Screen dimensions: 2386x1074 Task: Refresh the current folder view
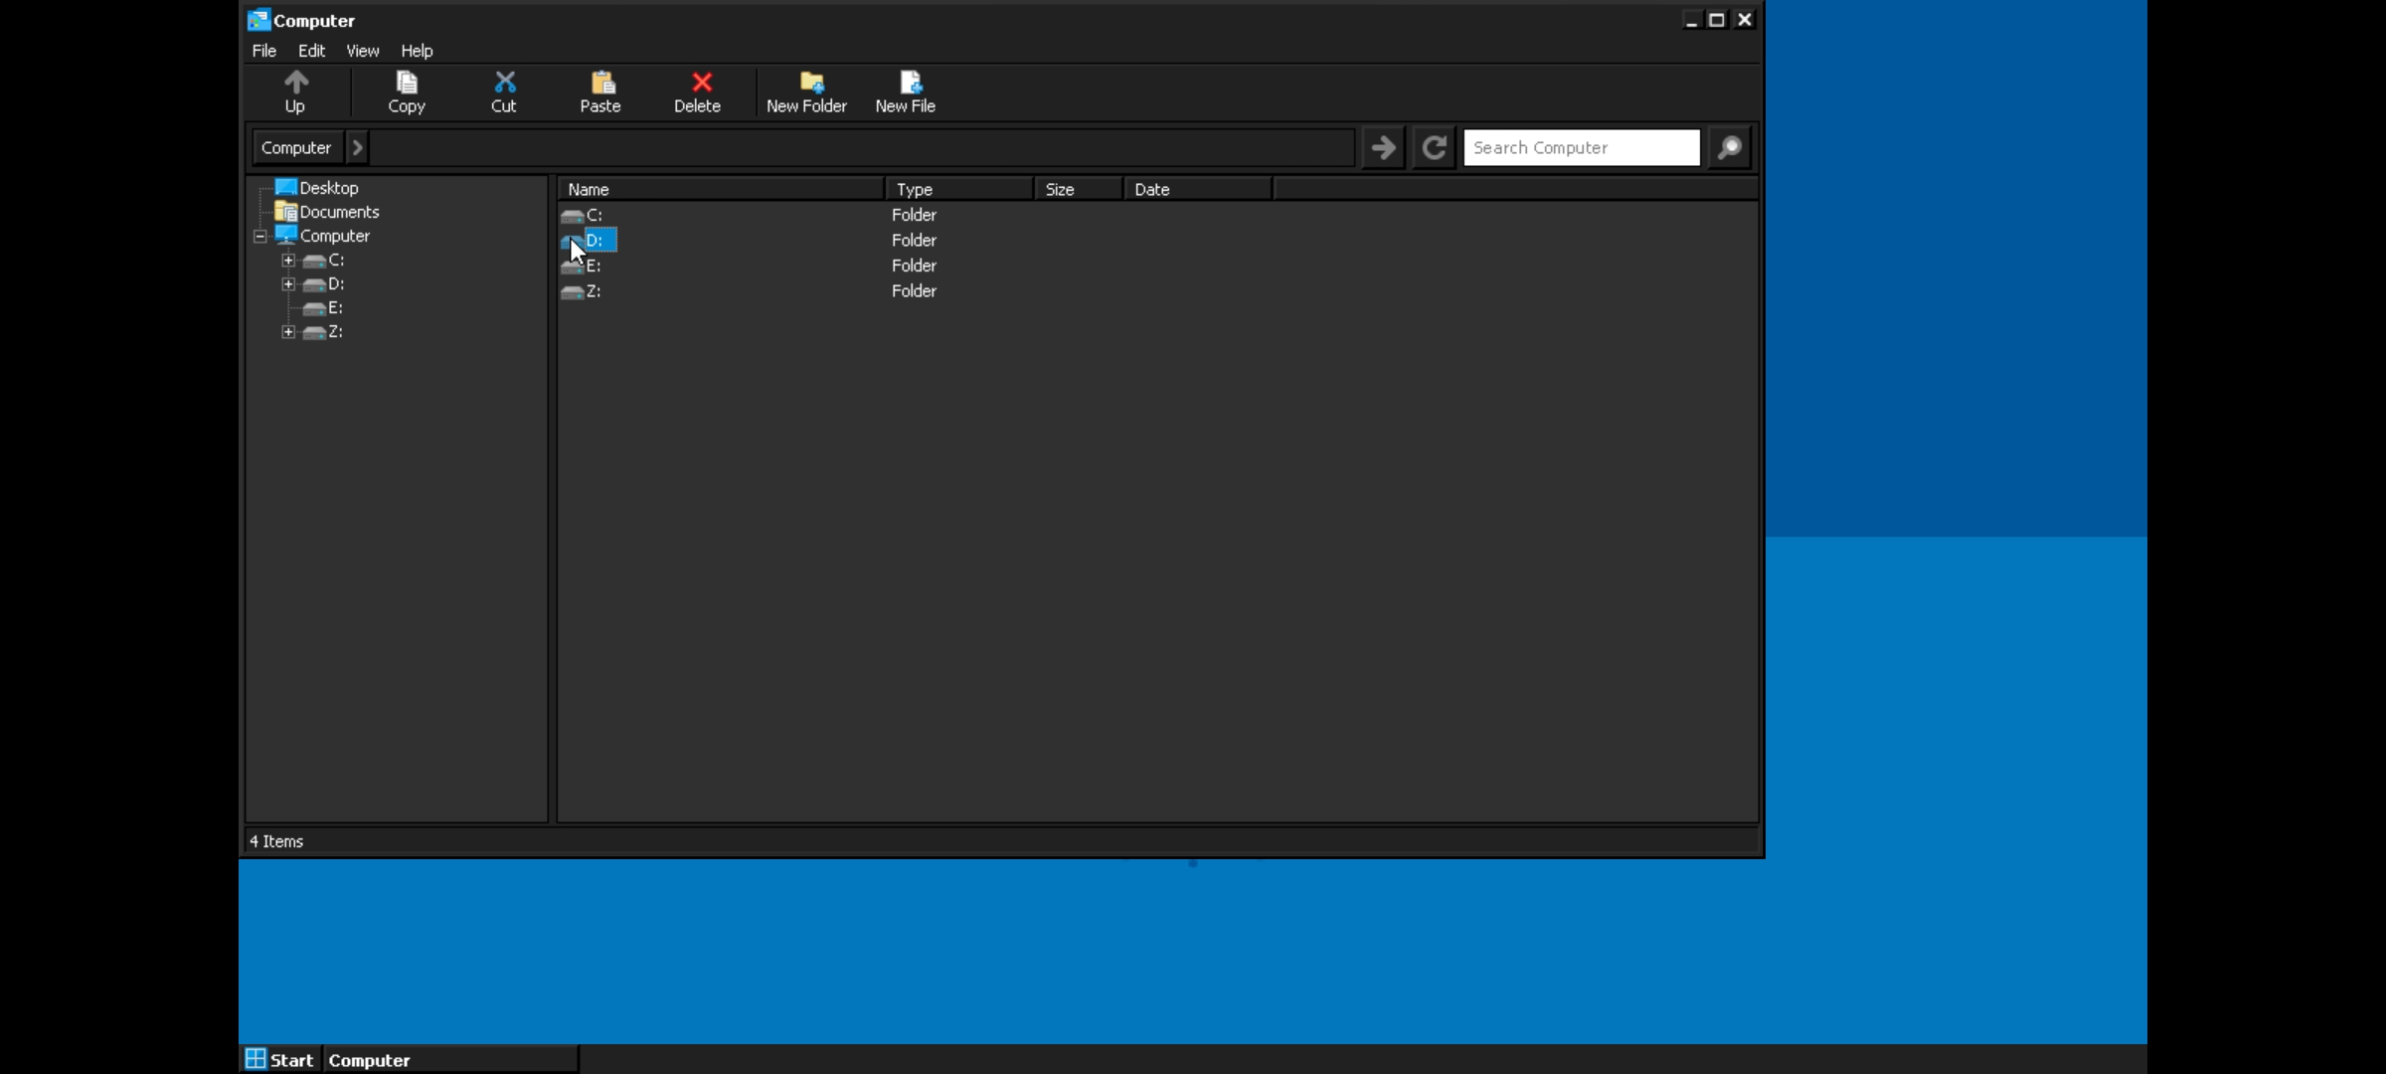coord(1434,148)
